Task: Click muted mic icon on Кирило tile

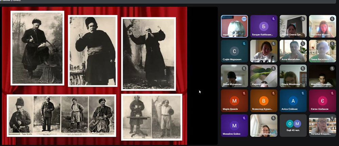Action: (273, 69)
